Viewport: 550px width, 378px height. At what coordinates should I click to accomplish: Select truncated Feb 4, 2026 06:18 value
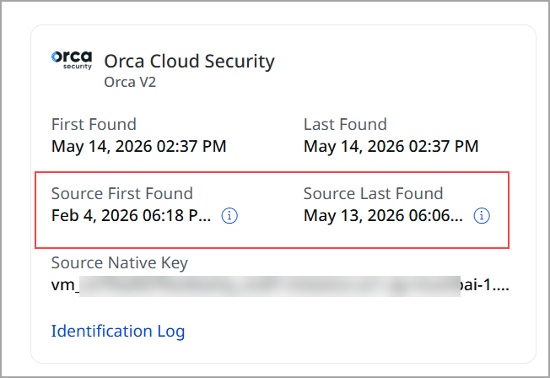(132, 215)
